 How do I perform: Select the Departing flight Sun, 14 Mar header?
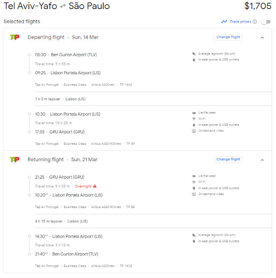click(x=63, y=37)
